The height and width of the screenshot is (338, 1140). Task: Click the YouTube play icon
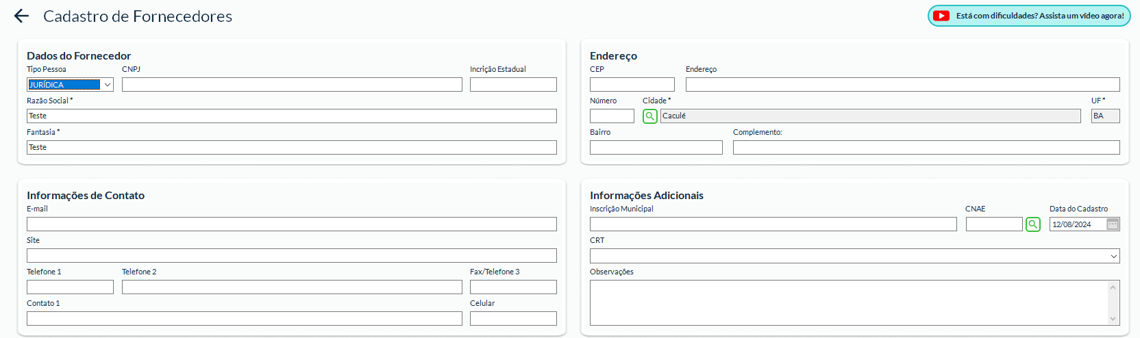click(x=941, y=16)
